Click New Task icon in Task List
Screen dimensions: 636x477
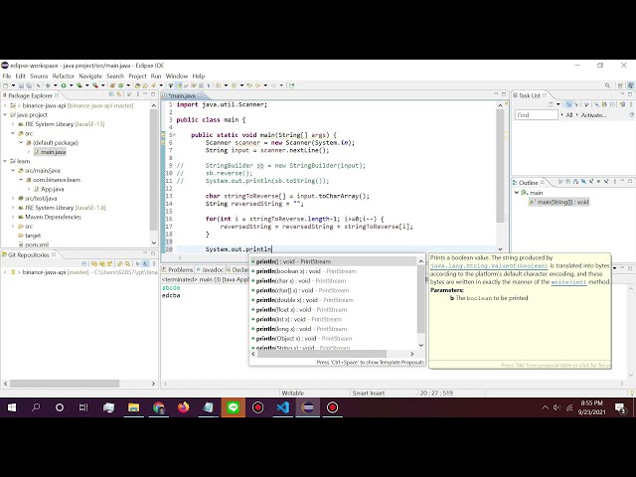coord(551,104)
